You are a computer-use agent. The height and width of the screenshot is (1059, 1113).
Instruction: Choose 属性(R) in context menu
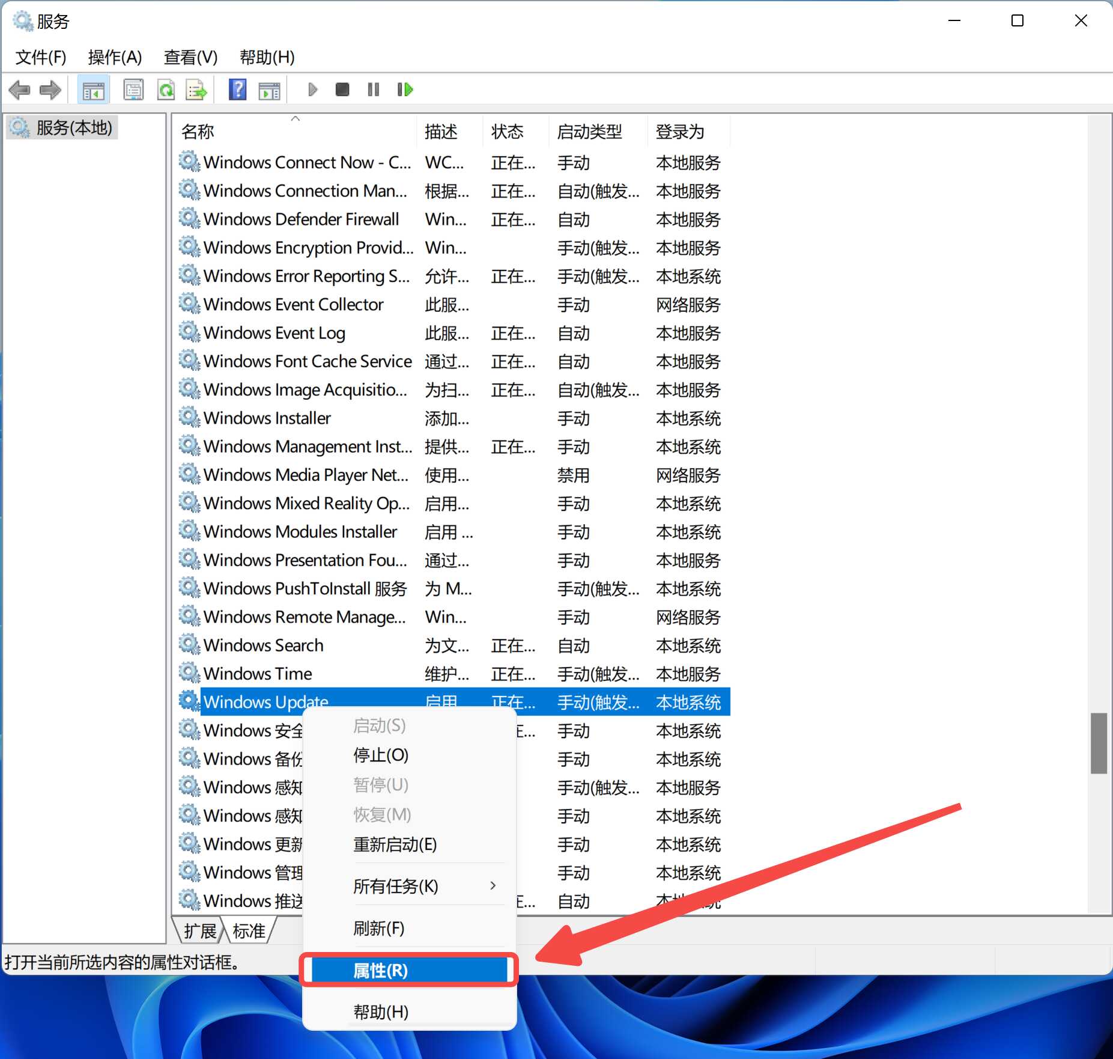(x=408, y=970)
